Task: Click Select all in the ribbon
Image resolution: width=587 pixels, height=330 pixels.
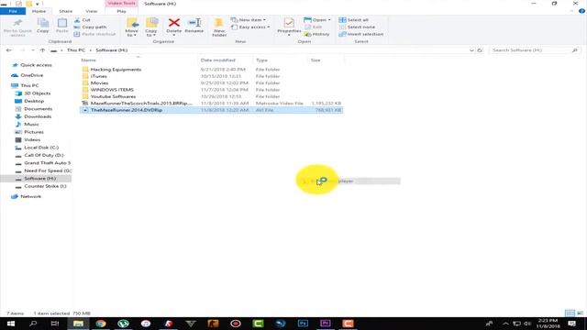Action: point(354,20)
